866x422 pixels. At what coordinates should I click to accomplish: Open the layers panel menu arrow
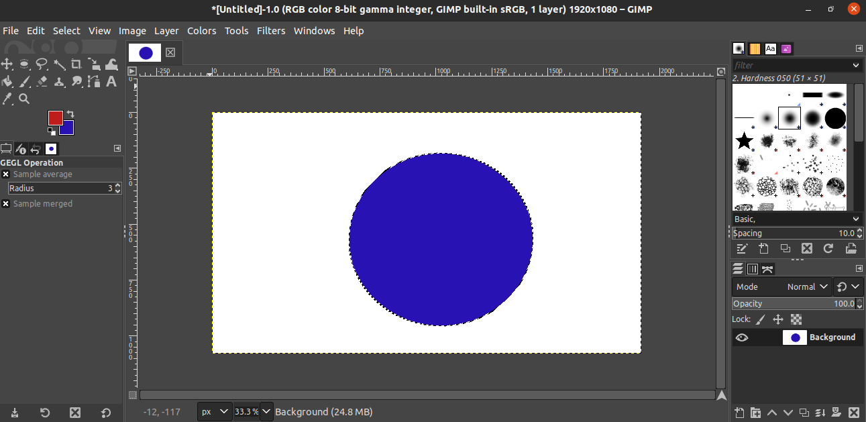(859, 268)
